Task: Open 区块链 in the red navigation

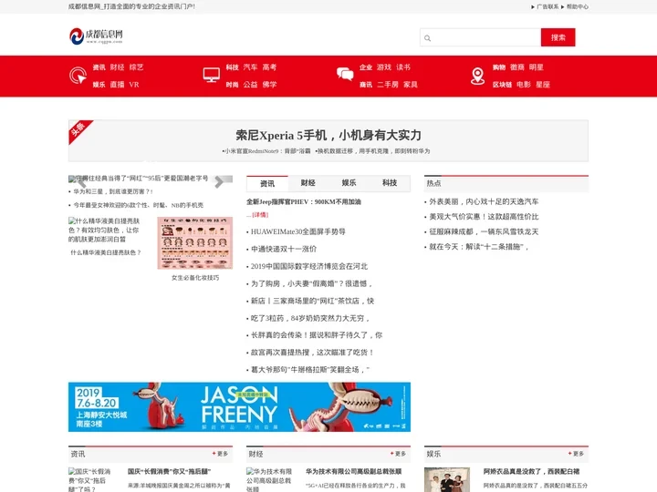Action: pyautogui.click(x=502, y=85)
